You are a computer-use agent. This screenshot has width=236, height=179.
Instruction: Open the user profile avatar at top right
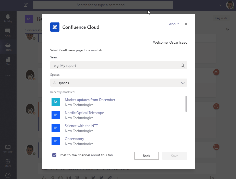[230, 5]
